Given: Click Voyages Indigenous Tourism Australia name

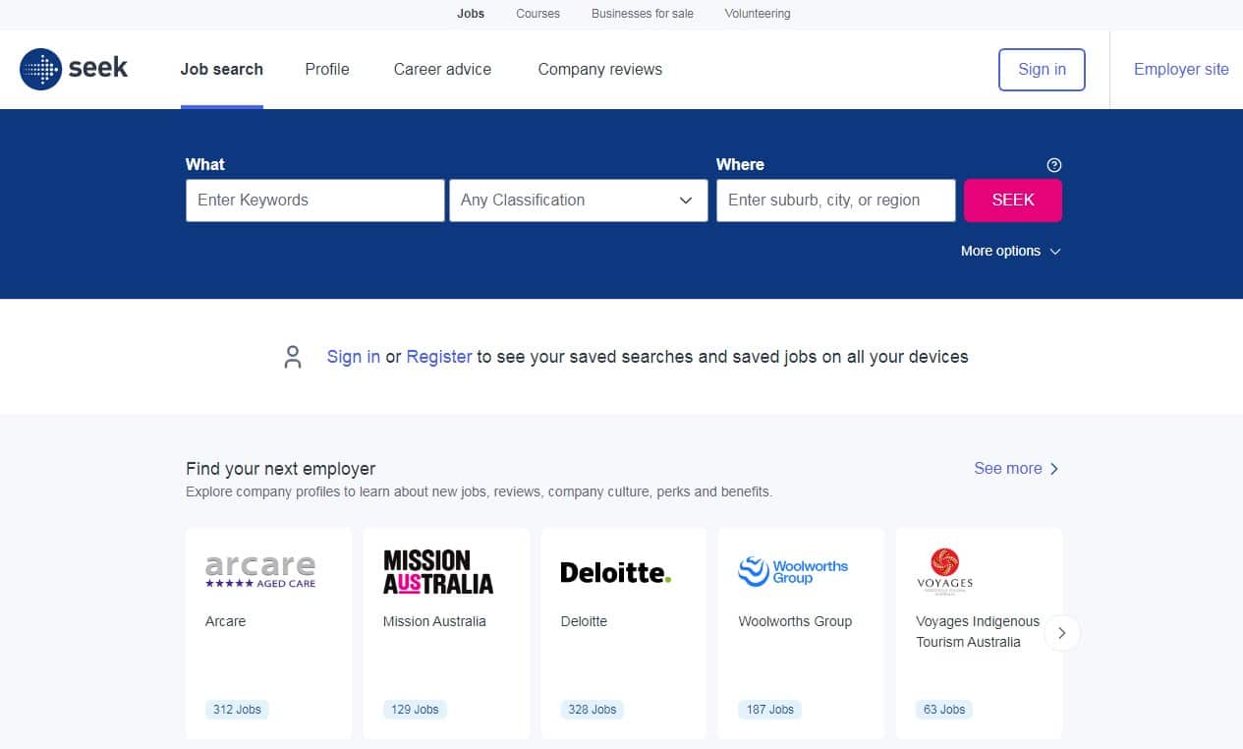Looking at the screenshot, I should point(978,632).
